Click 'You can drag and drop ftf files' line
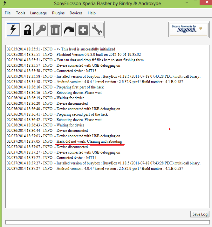This screenshot has width=212, height=227. pyautogui.click(x=75, y=60)
